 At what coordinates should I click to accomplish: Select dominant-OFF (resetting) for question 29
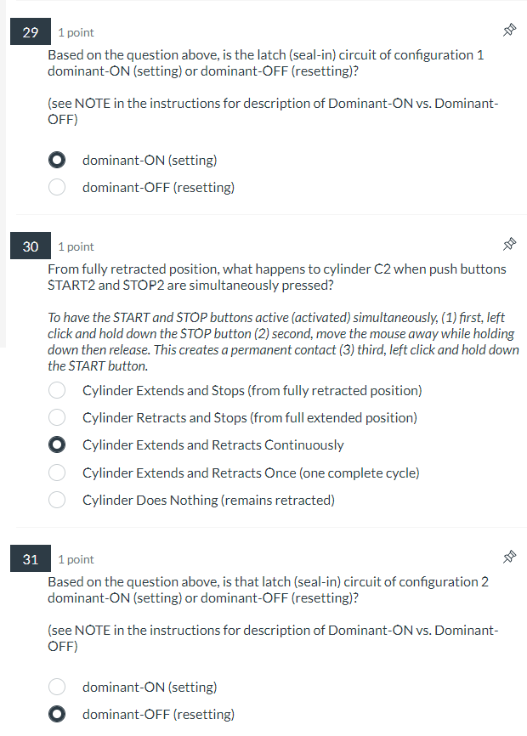56,187
